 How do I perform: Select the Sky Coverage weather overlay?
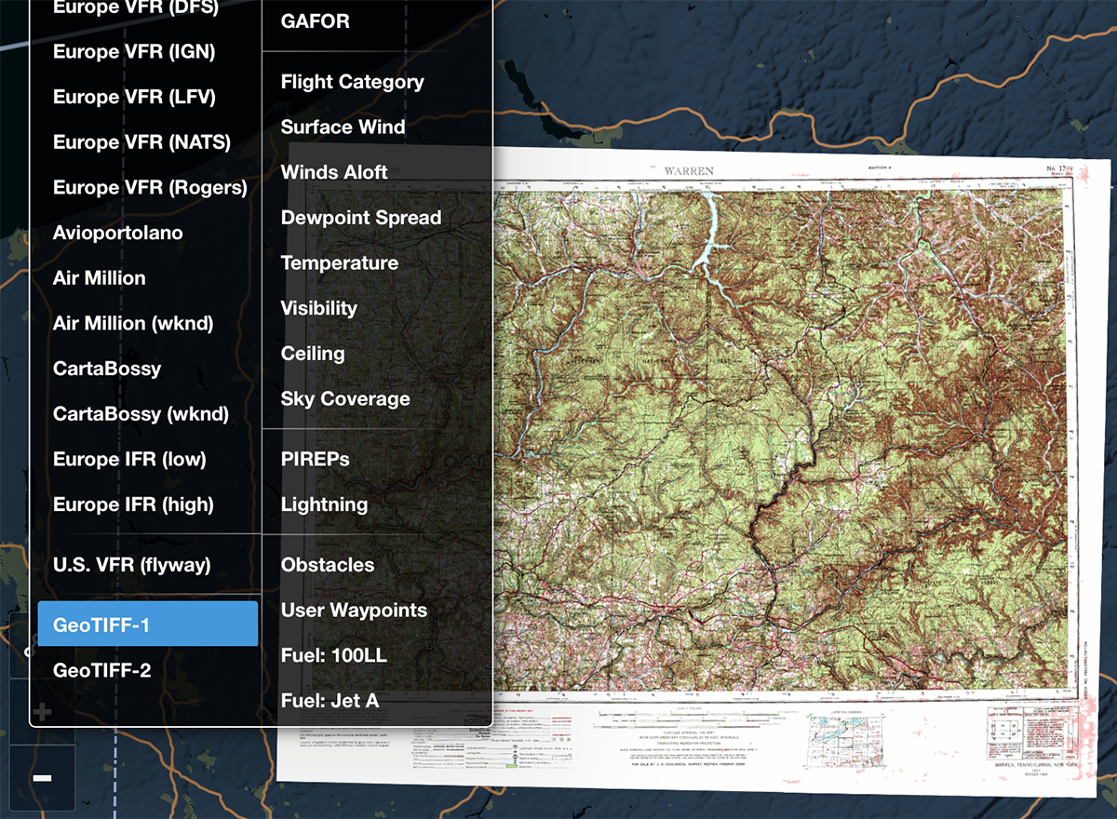(x=345, y=398)
